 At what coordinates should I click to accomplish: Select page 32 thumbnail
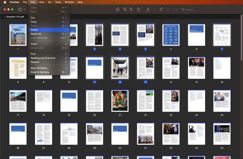(x=171, y=134)
